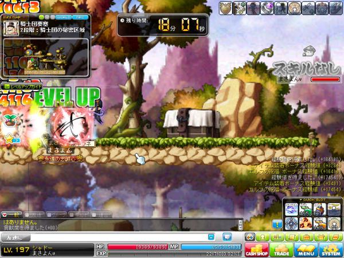Open the skill book green button

pos(335,237)
